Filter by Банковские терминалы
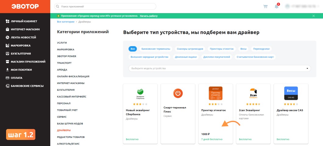Viewport: 323px width, 146px height. [156, 49]
